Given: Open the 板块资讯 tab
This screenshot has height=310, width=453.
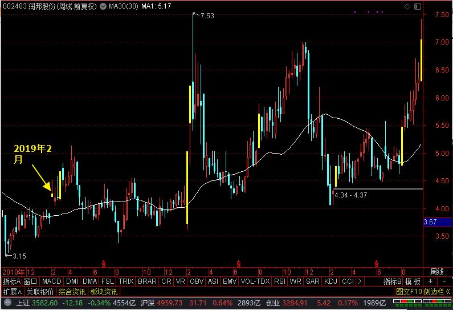Looking at the screenshot, I should (104, 292).
